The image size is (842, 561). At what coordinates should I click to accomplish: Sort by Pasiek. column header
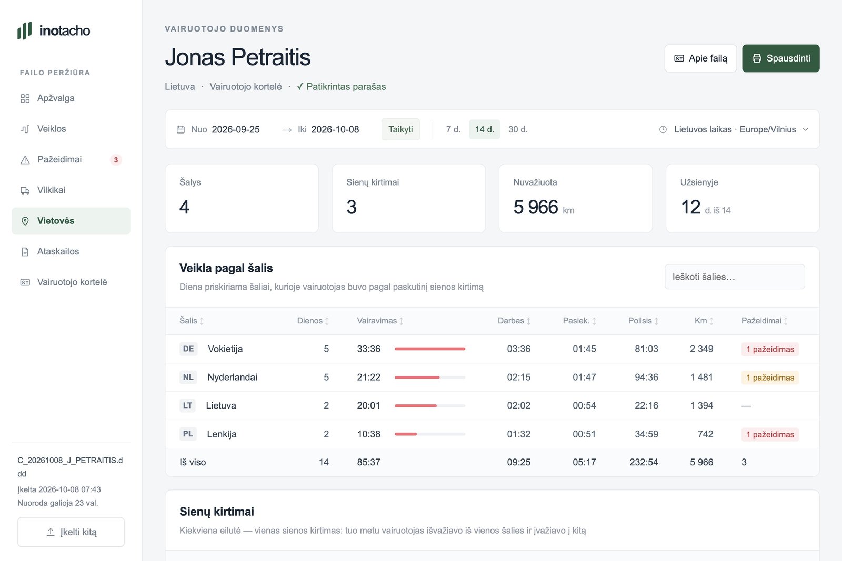pyautogui.click(x=579, y=321)
